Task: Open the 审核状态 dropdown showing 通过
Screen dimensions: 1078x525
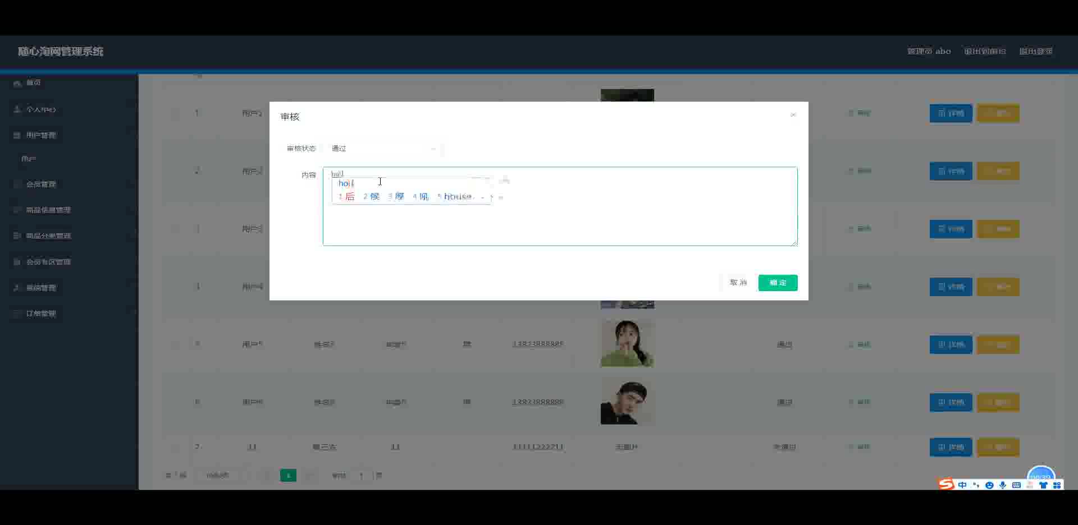Action: point(383,149)
